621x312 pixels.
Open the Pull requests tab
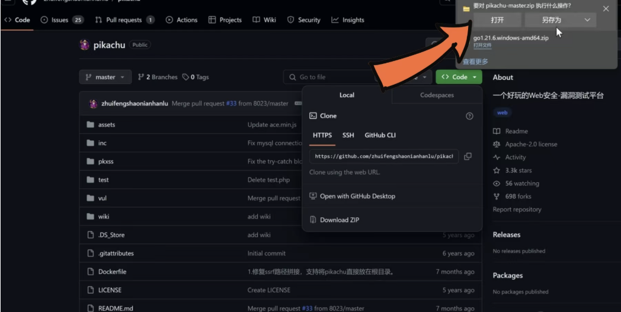coord(125,20)
